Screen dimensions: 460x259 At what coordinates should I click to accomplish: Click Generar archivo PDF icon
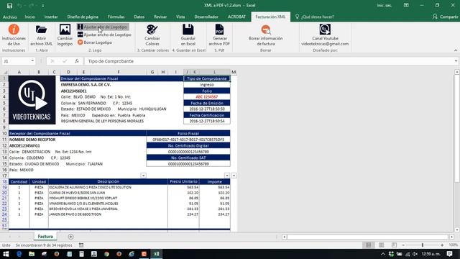point(219,29)
